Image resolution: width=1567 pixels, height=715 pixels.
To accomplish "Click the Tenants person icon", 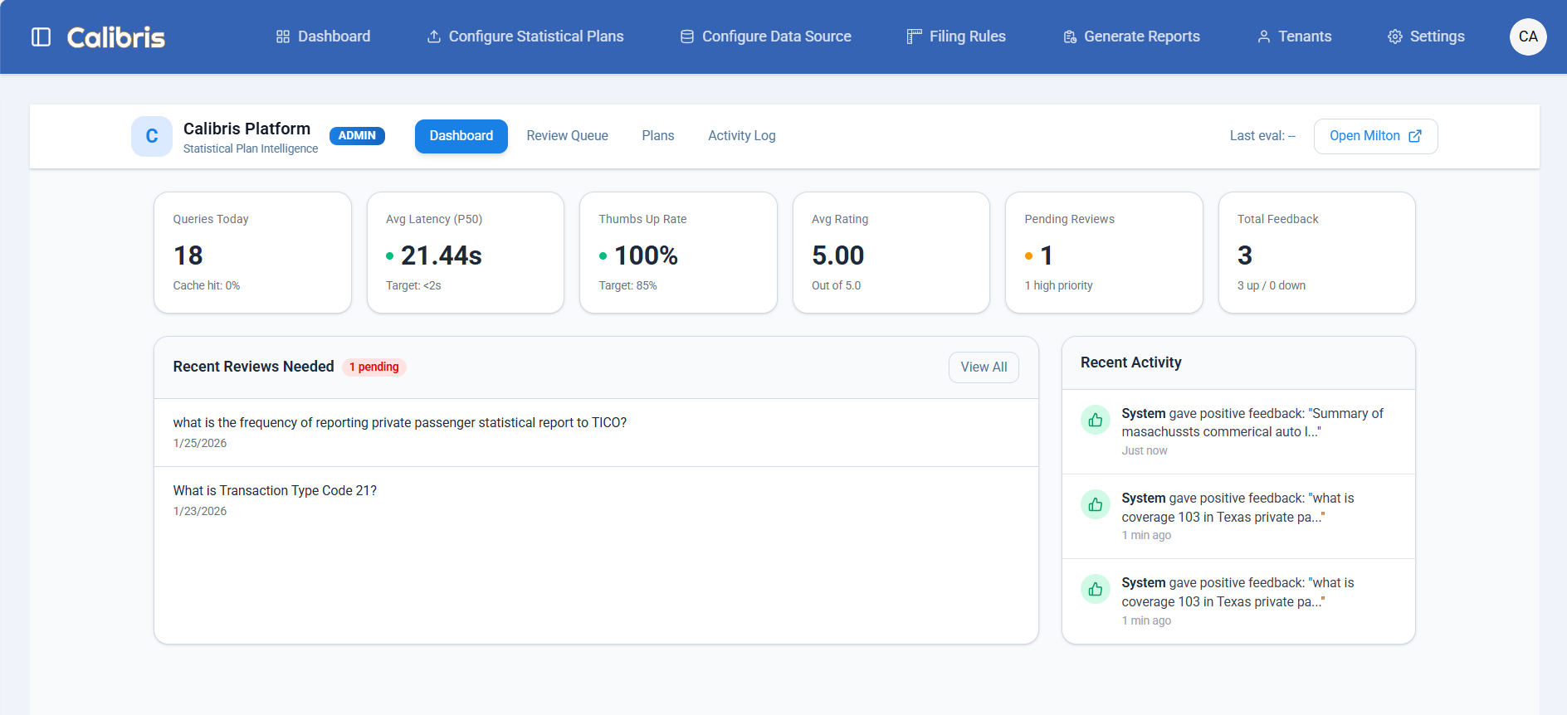I will 1264,36.
